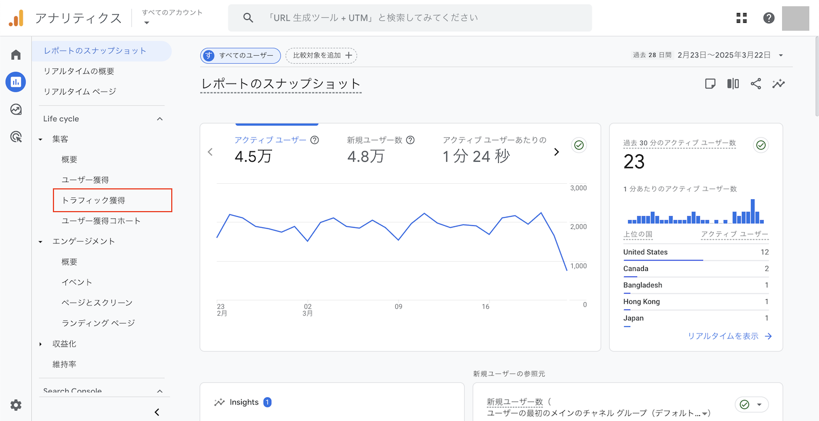
Task: Click リアルタイムを表示 link
Action: pyautogui.click(x=730, y=336)
